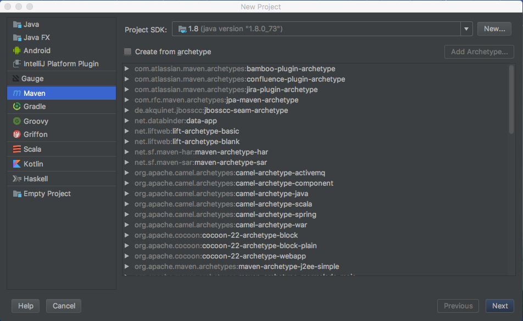Click the Cancel button

click(x=64, y=306)
